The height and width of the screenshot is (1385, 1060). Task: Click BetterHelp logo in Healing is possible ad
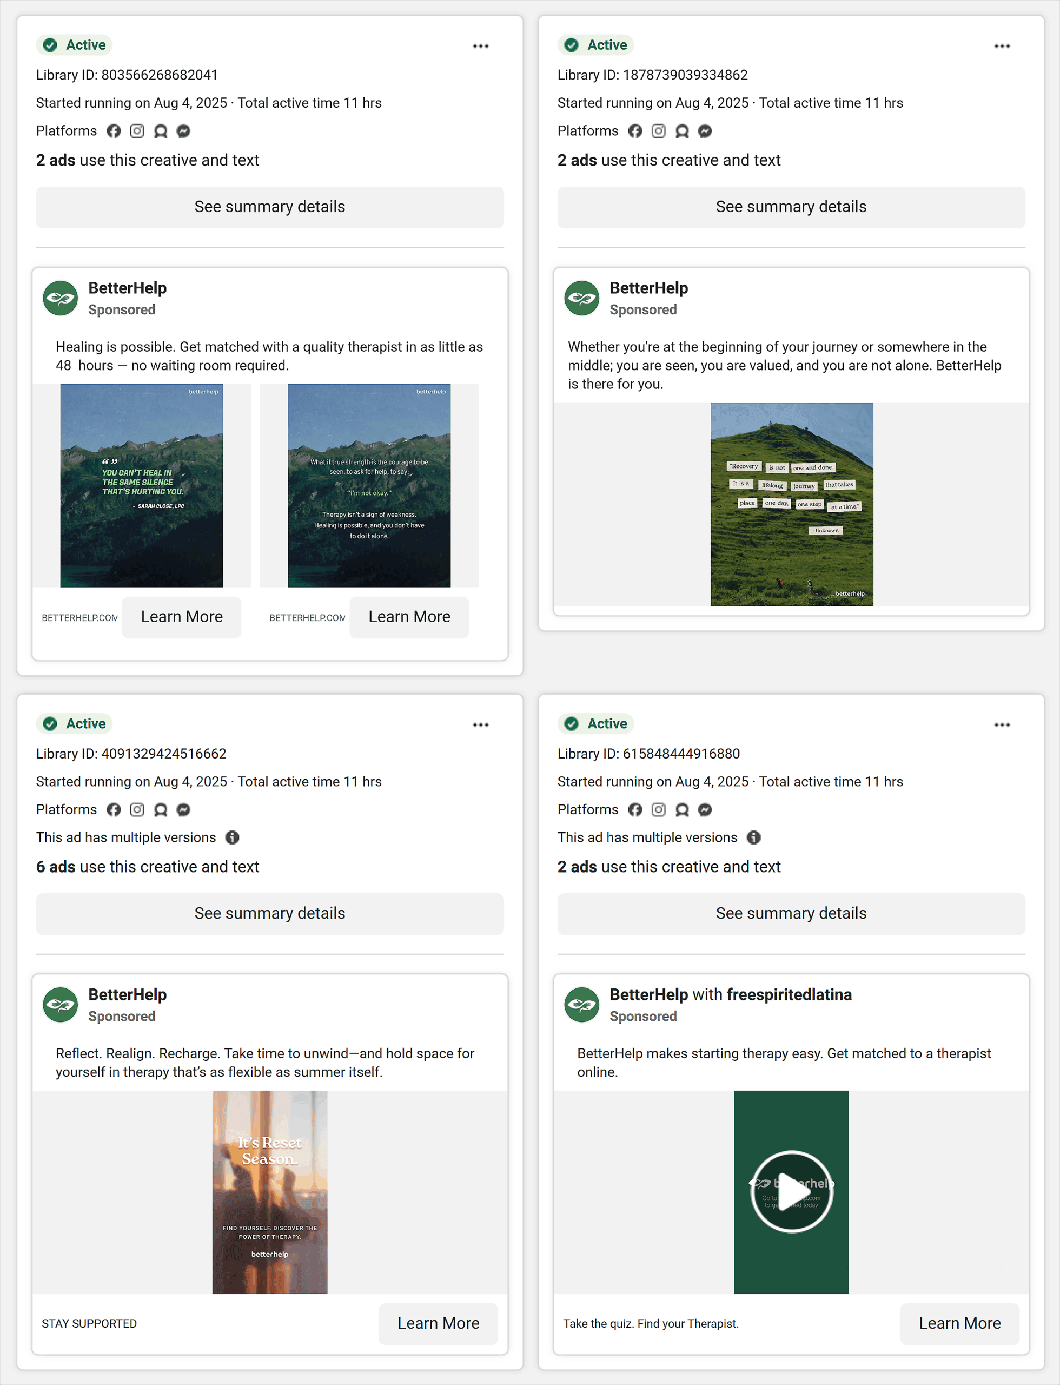60,298
